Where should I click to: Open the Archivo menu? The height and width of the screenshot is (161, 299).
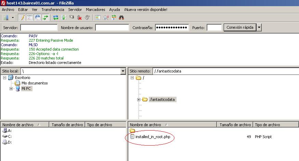click(x=8, y=10)
